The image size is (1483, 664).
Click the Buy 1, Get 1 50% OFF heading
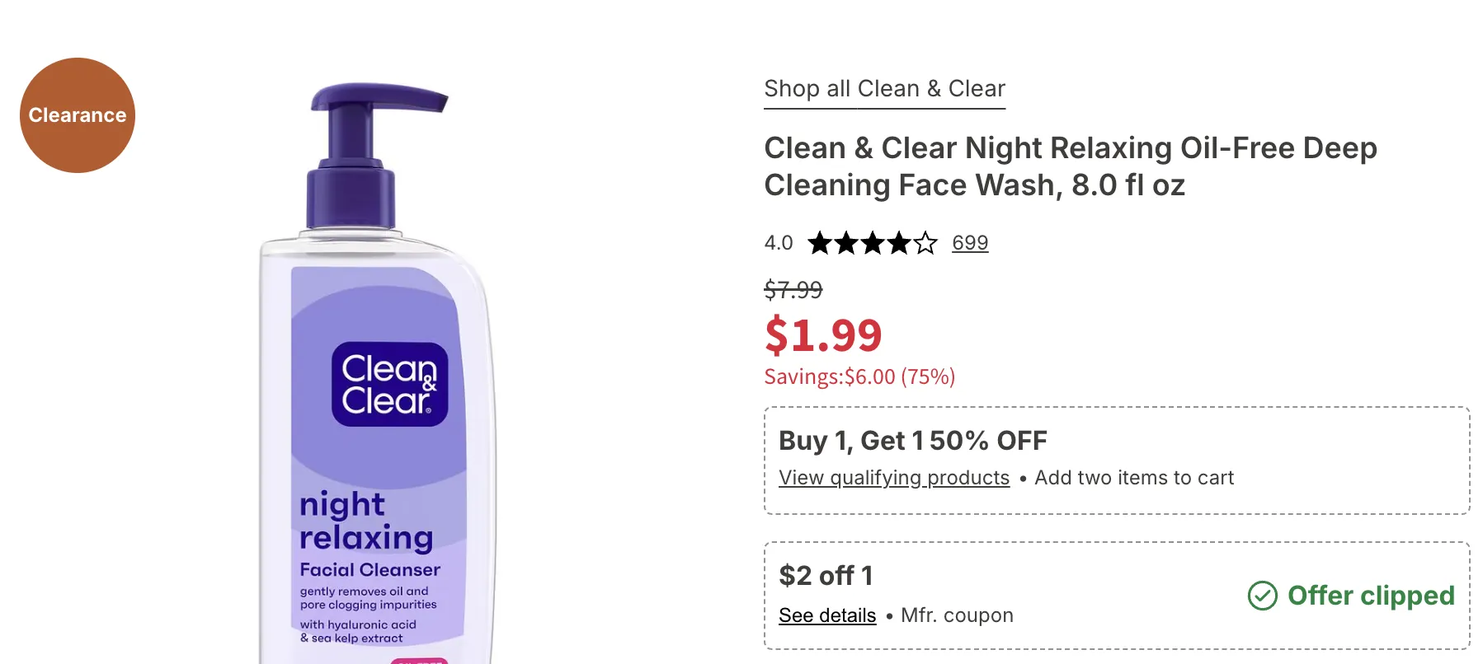pyautogui.click(x=912, y=441)
